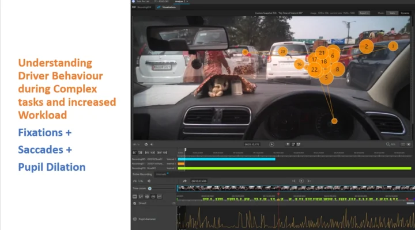Click fixation bubble number 20

pyautogui.click(x=282, y=52)
